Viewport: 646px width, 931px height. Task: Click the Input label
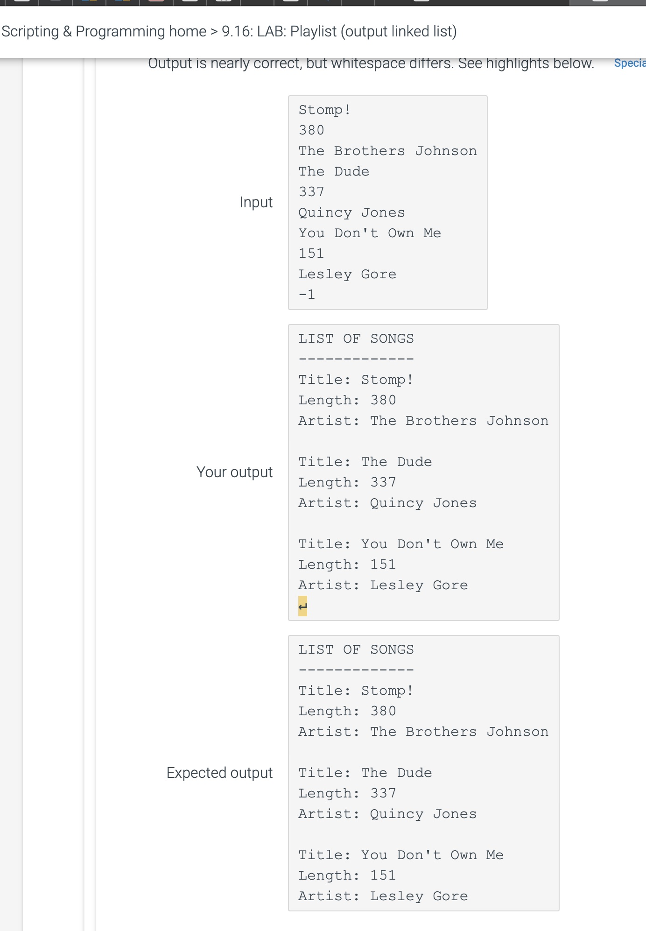click(x=256, y=202)
